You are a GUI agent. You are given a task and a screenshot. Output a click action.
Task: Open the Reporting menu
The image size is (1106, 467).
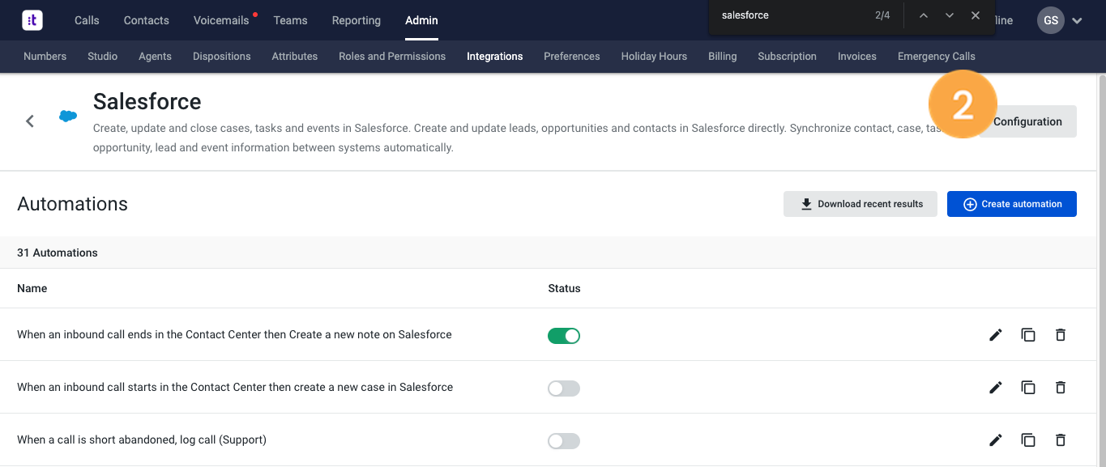tap(356, 20)
